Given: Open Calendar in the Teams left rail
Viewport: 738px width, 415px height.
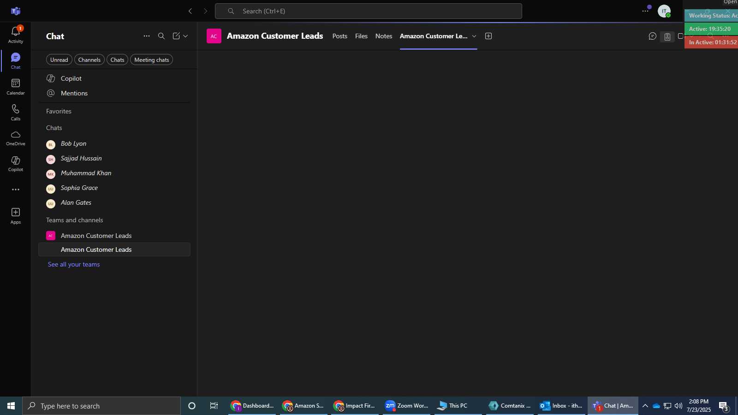Looking at the screenshot, I should click(x=16, y=86).
